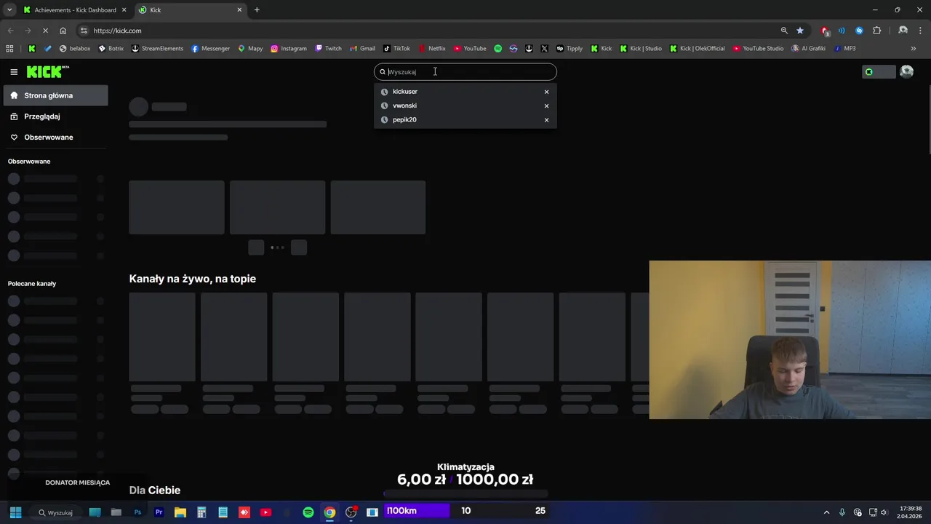Screen dimensions: 931x524
Task: Open the Chrome three-dot menu
Action: pos(921,31)
